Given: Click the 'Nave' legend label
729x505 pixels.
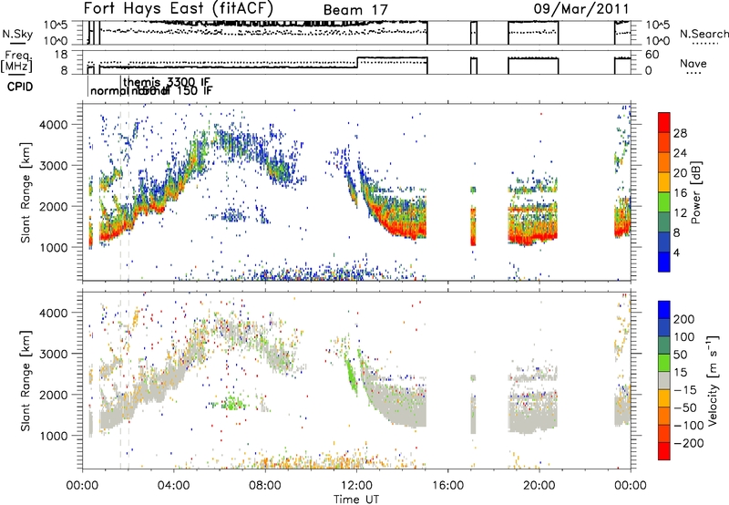Looking at the screenshot, I should point(693,63).
